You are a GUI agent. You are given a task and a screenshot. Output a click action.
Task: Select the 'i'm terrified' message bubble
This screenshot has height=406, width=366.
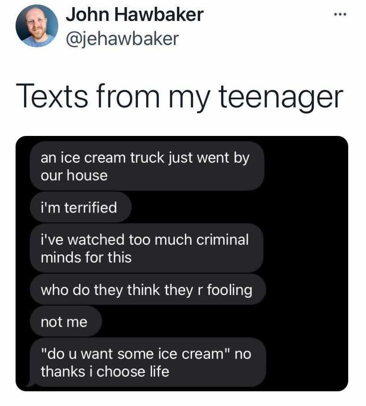(80, 207)
